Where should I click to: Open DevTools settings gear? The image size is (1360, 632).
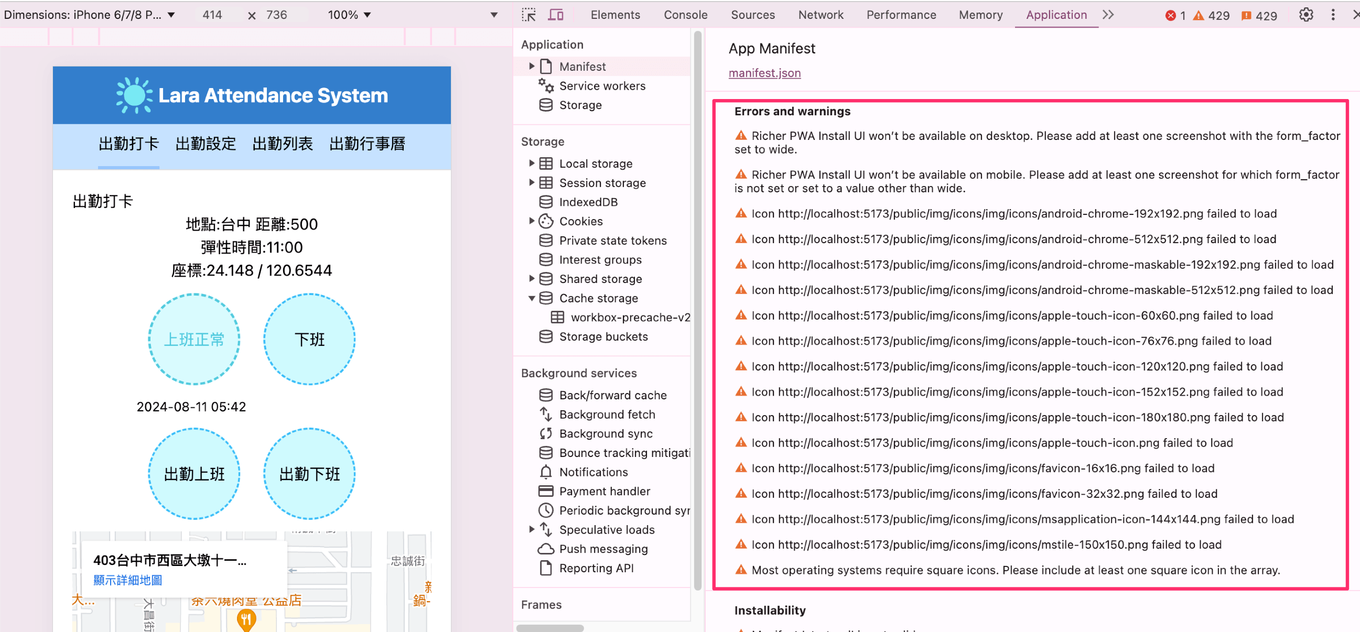click(1305, 15)
